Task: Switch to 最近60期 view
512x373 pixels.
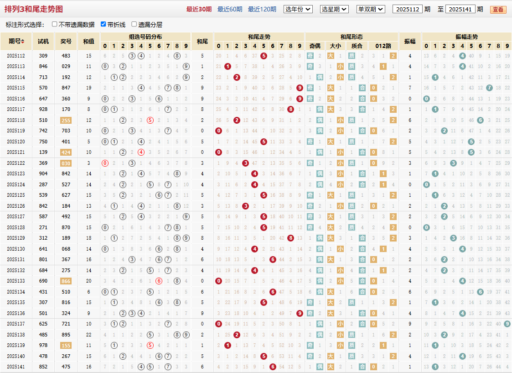Action: tap(230, 9)
